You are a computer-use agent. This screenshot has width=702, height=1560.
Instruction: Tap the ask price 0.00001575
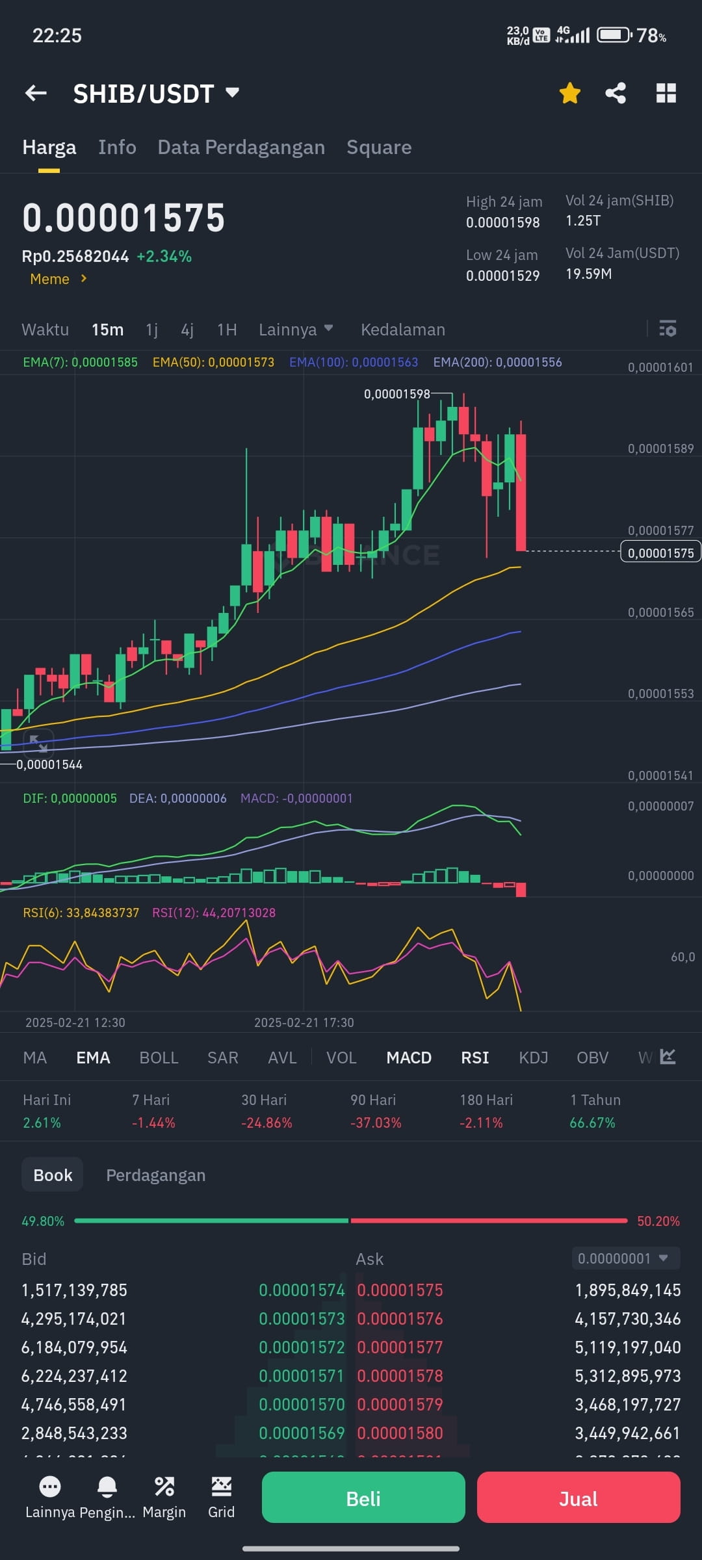pyautogui.click(x=400, y=1290)
